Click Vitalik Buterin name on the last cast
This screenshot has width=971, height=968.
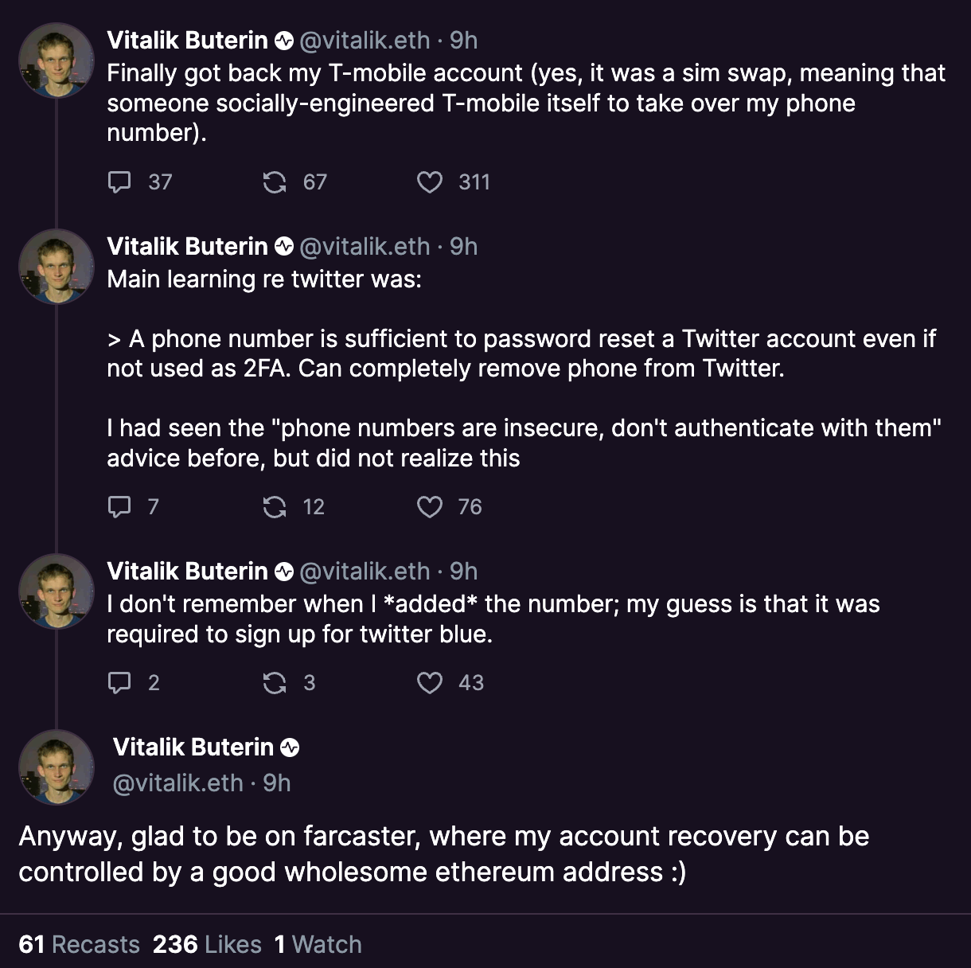(x=193, y=747)
